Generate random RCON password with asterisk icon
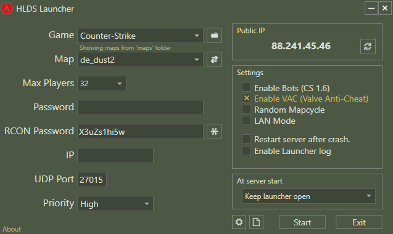This screenshot has height=234, width=393. coord(214,131)
